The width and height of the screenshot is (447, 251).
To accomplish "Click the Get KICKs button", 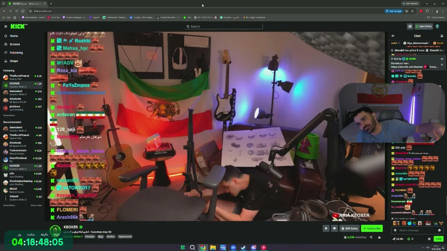I will tap(424, 26).
